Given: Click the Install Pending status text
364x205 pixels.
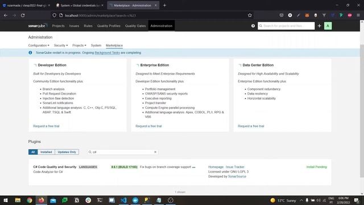Looking at the screenshot, I should 316,167.
